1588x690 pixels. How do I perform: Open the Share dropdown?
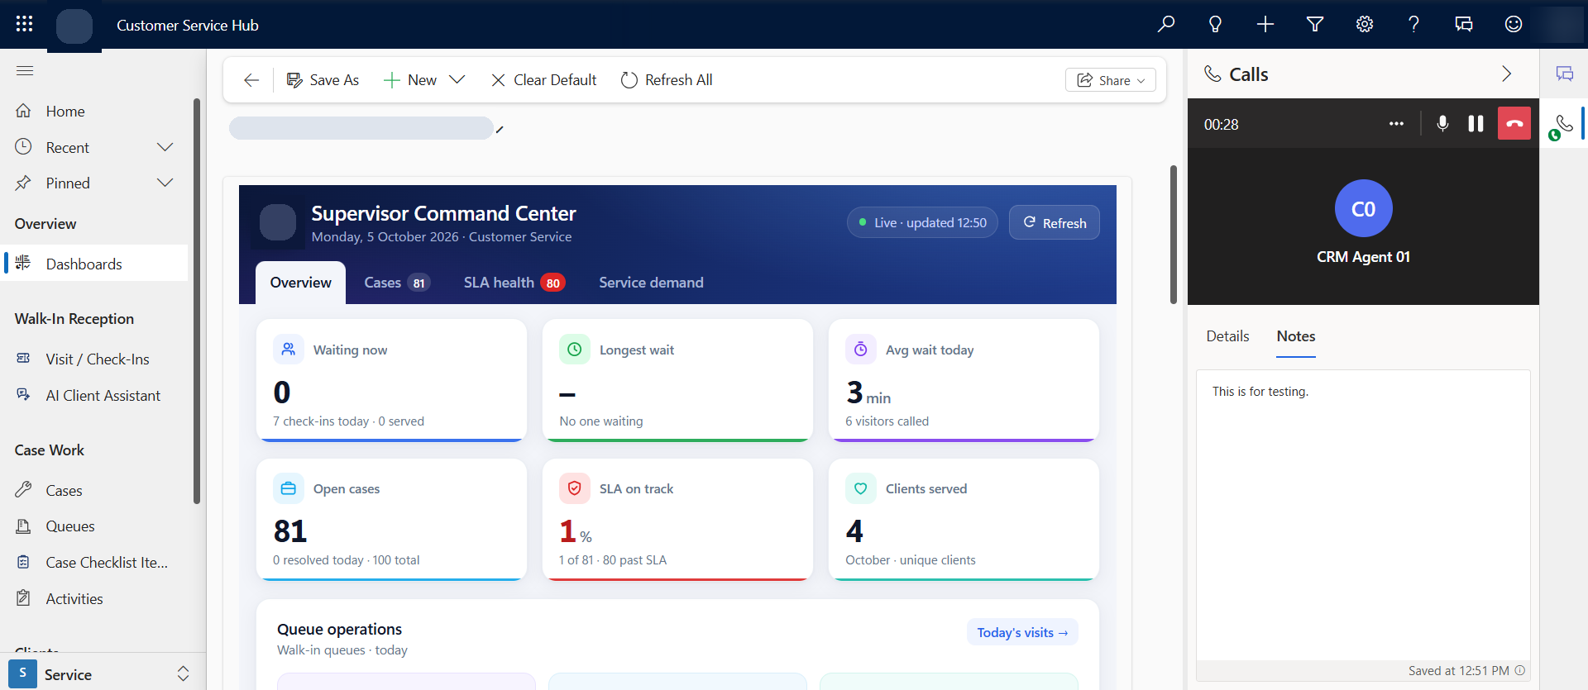coord(1111,80)
